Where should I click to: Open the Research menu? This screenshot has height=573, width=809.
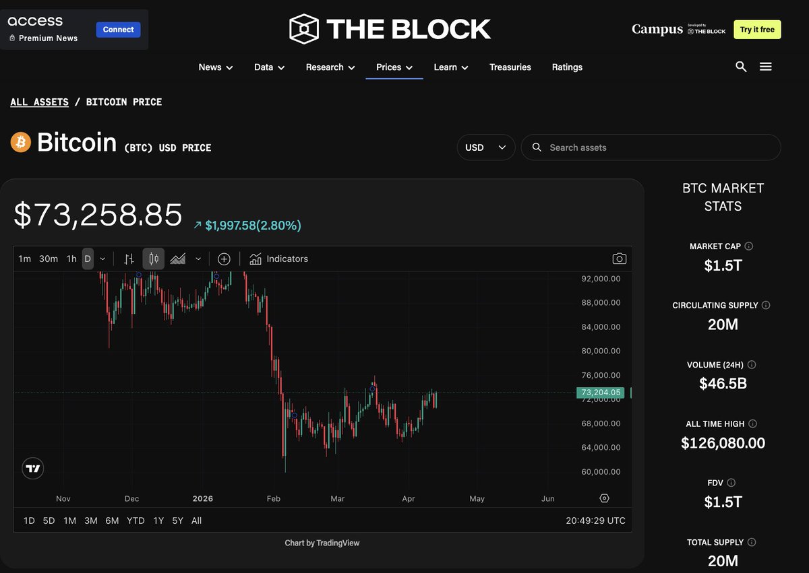click(331, 67)
